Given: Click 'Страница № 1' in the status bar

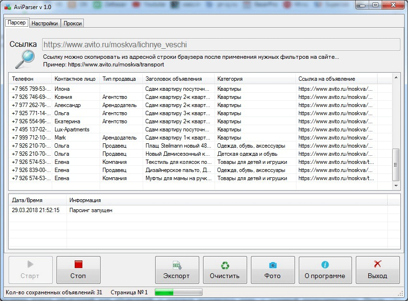Looking at the screenshot, I should (129, 292).
